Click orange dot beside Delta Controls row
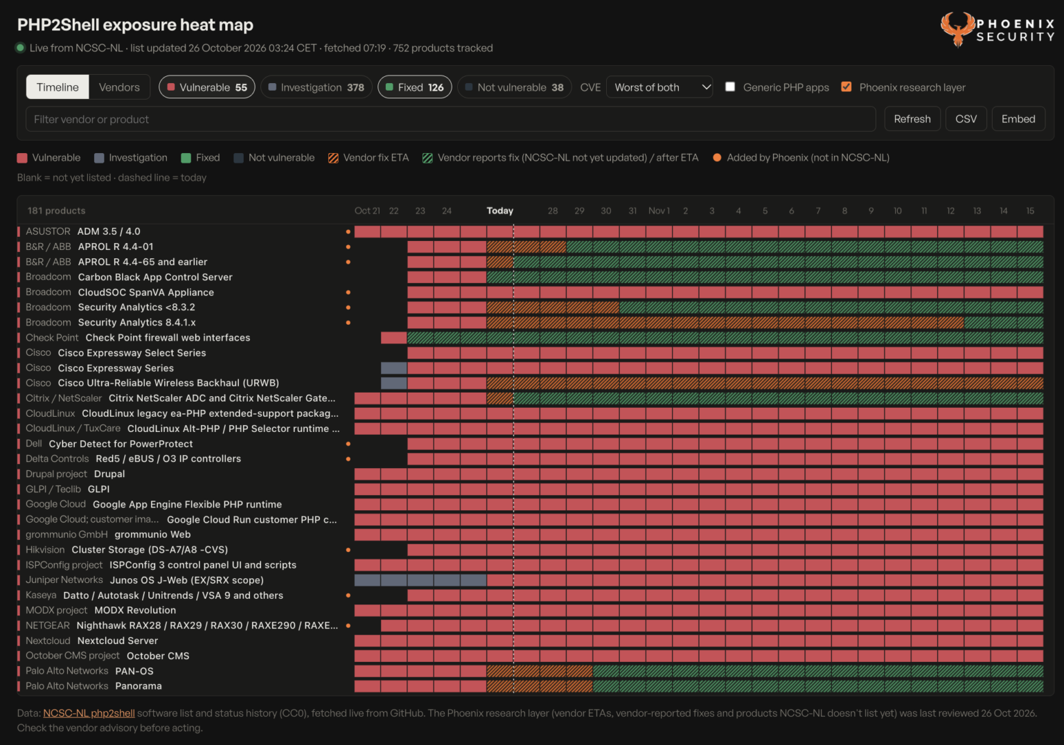The image size is (1064, 745). pos(348,459)
